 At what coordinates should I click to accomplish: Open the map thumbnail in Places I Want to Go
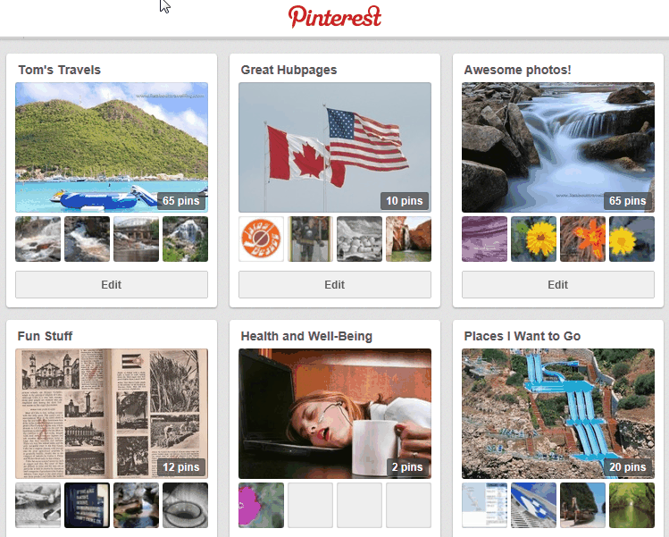(484, 505)
